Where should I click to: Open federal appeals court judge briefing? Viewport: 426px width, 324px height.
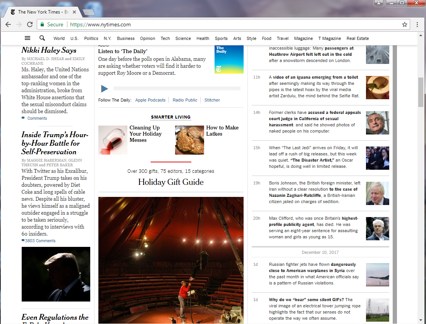(x=315, y=119)
